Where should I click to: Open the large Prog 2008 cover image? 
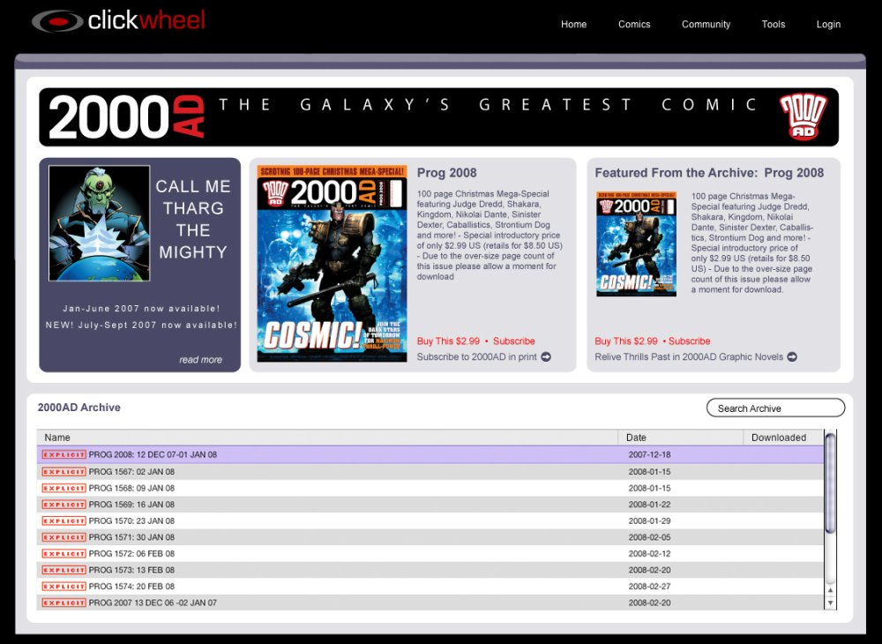332,263
